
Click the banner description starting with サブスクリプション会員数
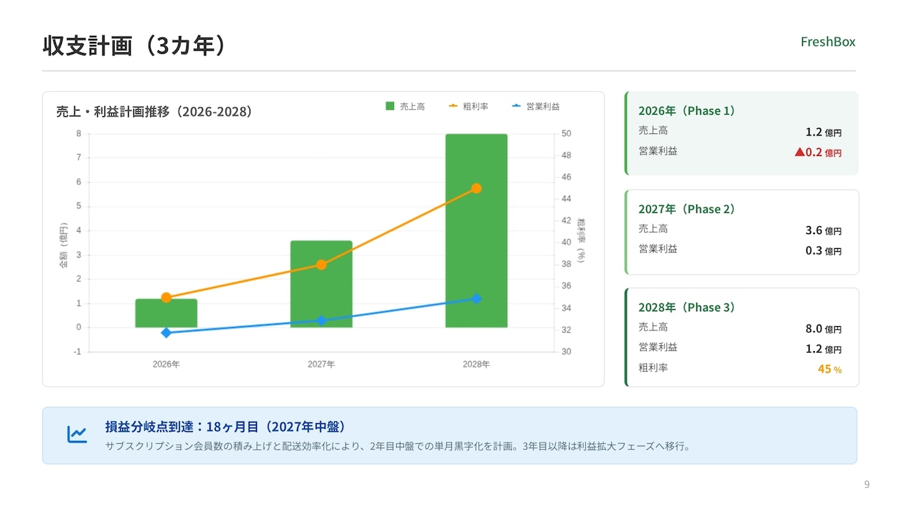click(397, 446)
